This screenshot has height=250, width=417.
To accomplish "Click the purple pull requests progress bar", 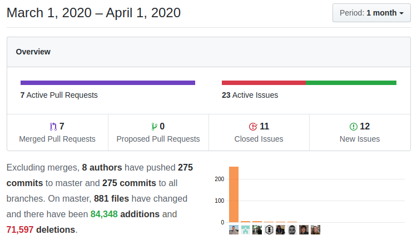I will (x=108, y=83).
